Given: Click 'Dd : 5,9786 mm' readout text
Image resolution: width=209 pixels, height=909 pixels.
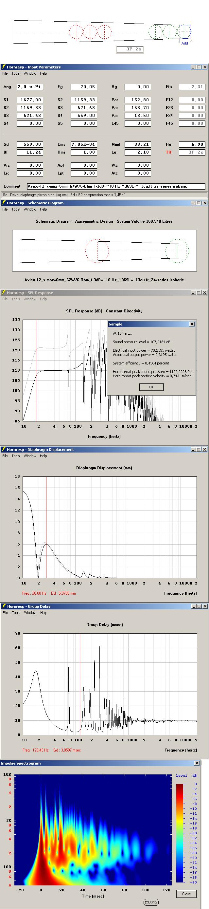Looking at the screenshot, I should tap(63, 593).
